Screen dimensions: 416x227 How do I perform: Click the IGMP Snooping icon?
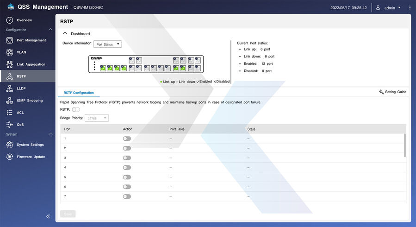pyautogui.click(x=9, y=101)
